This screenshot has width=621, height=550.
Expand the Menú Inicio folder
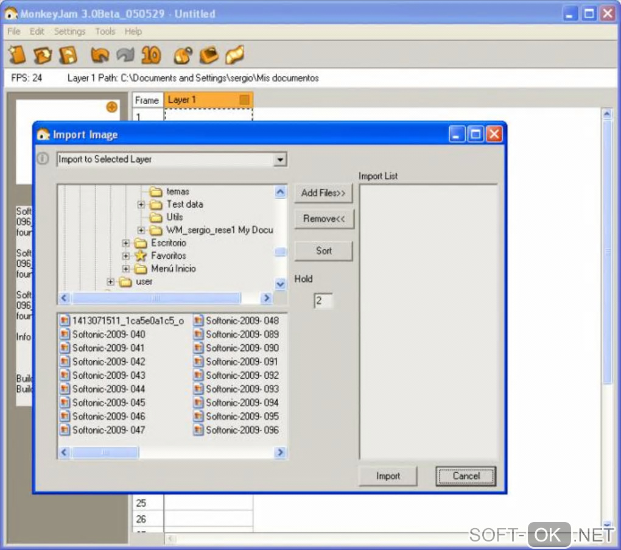(125, 269)
